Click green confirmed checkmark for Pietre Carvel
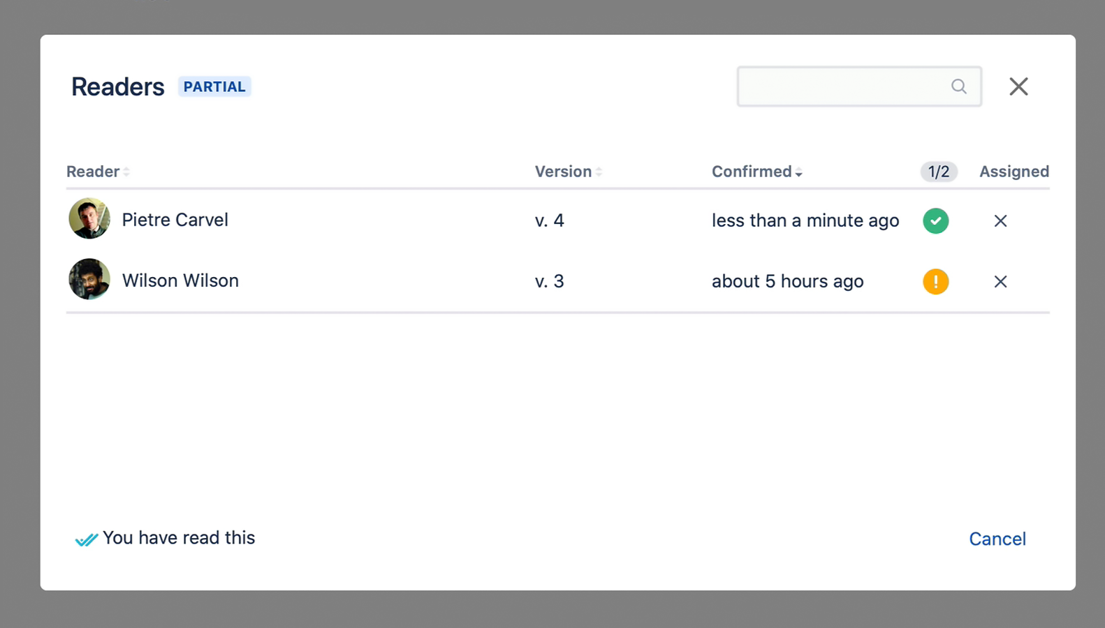This screenshot has height=628, width=1105. (x=935, y=220)
